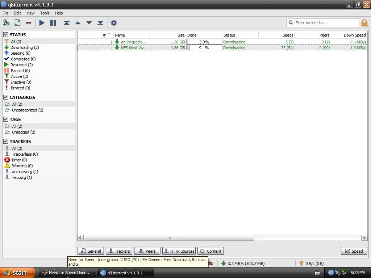The height and width of the screenshot is (278, 371).
Task: Select Warning (0) tracker filter
Action: point(22,166)
